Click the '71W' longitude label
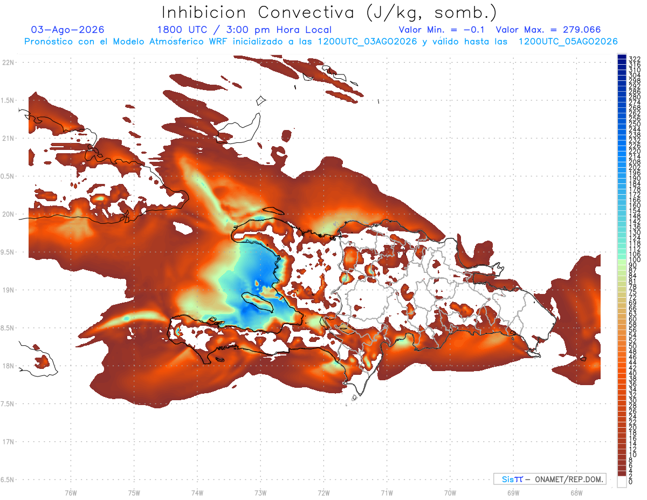 point(387,492)
